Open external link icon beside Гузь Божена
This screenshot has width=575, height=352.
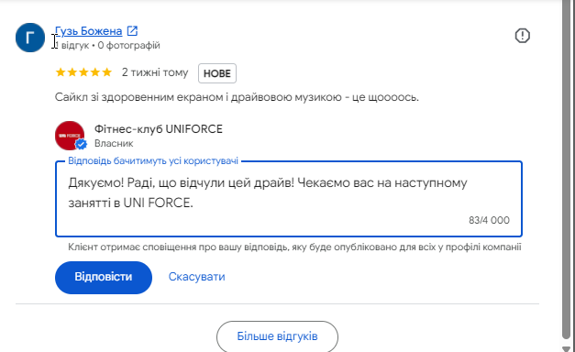pyautogui.click(x=132, y=31)
